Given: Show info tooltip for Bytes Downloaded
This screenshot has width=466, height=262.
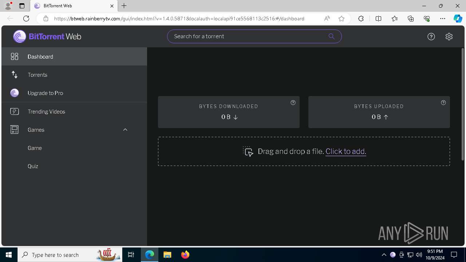Looking at the screenshot, I should (x=293, y=103).
